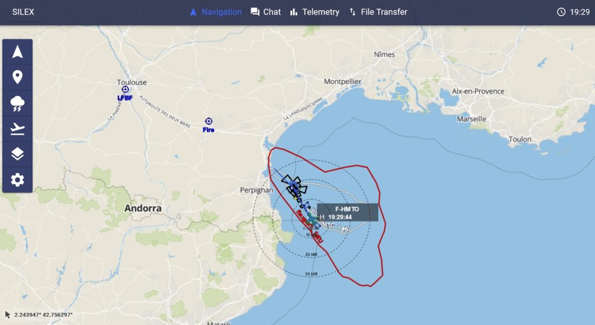
Task: Open the aircraft landing sidebar icon
Action: click(x=17, y=129)
